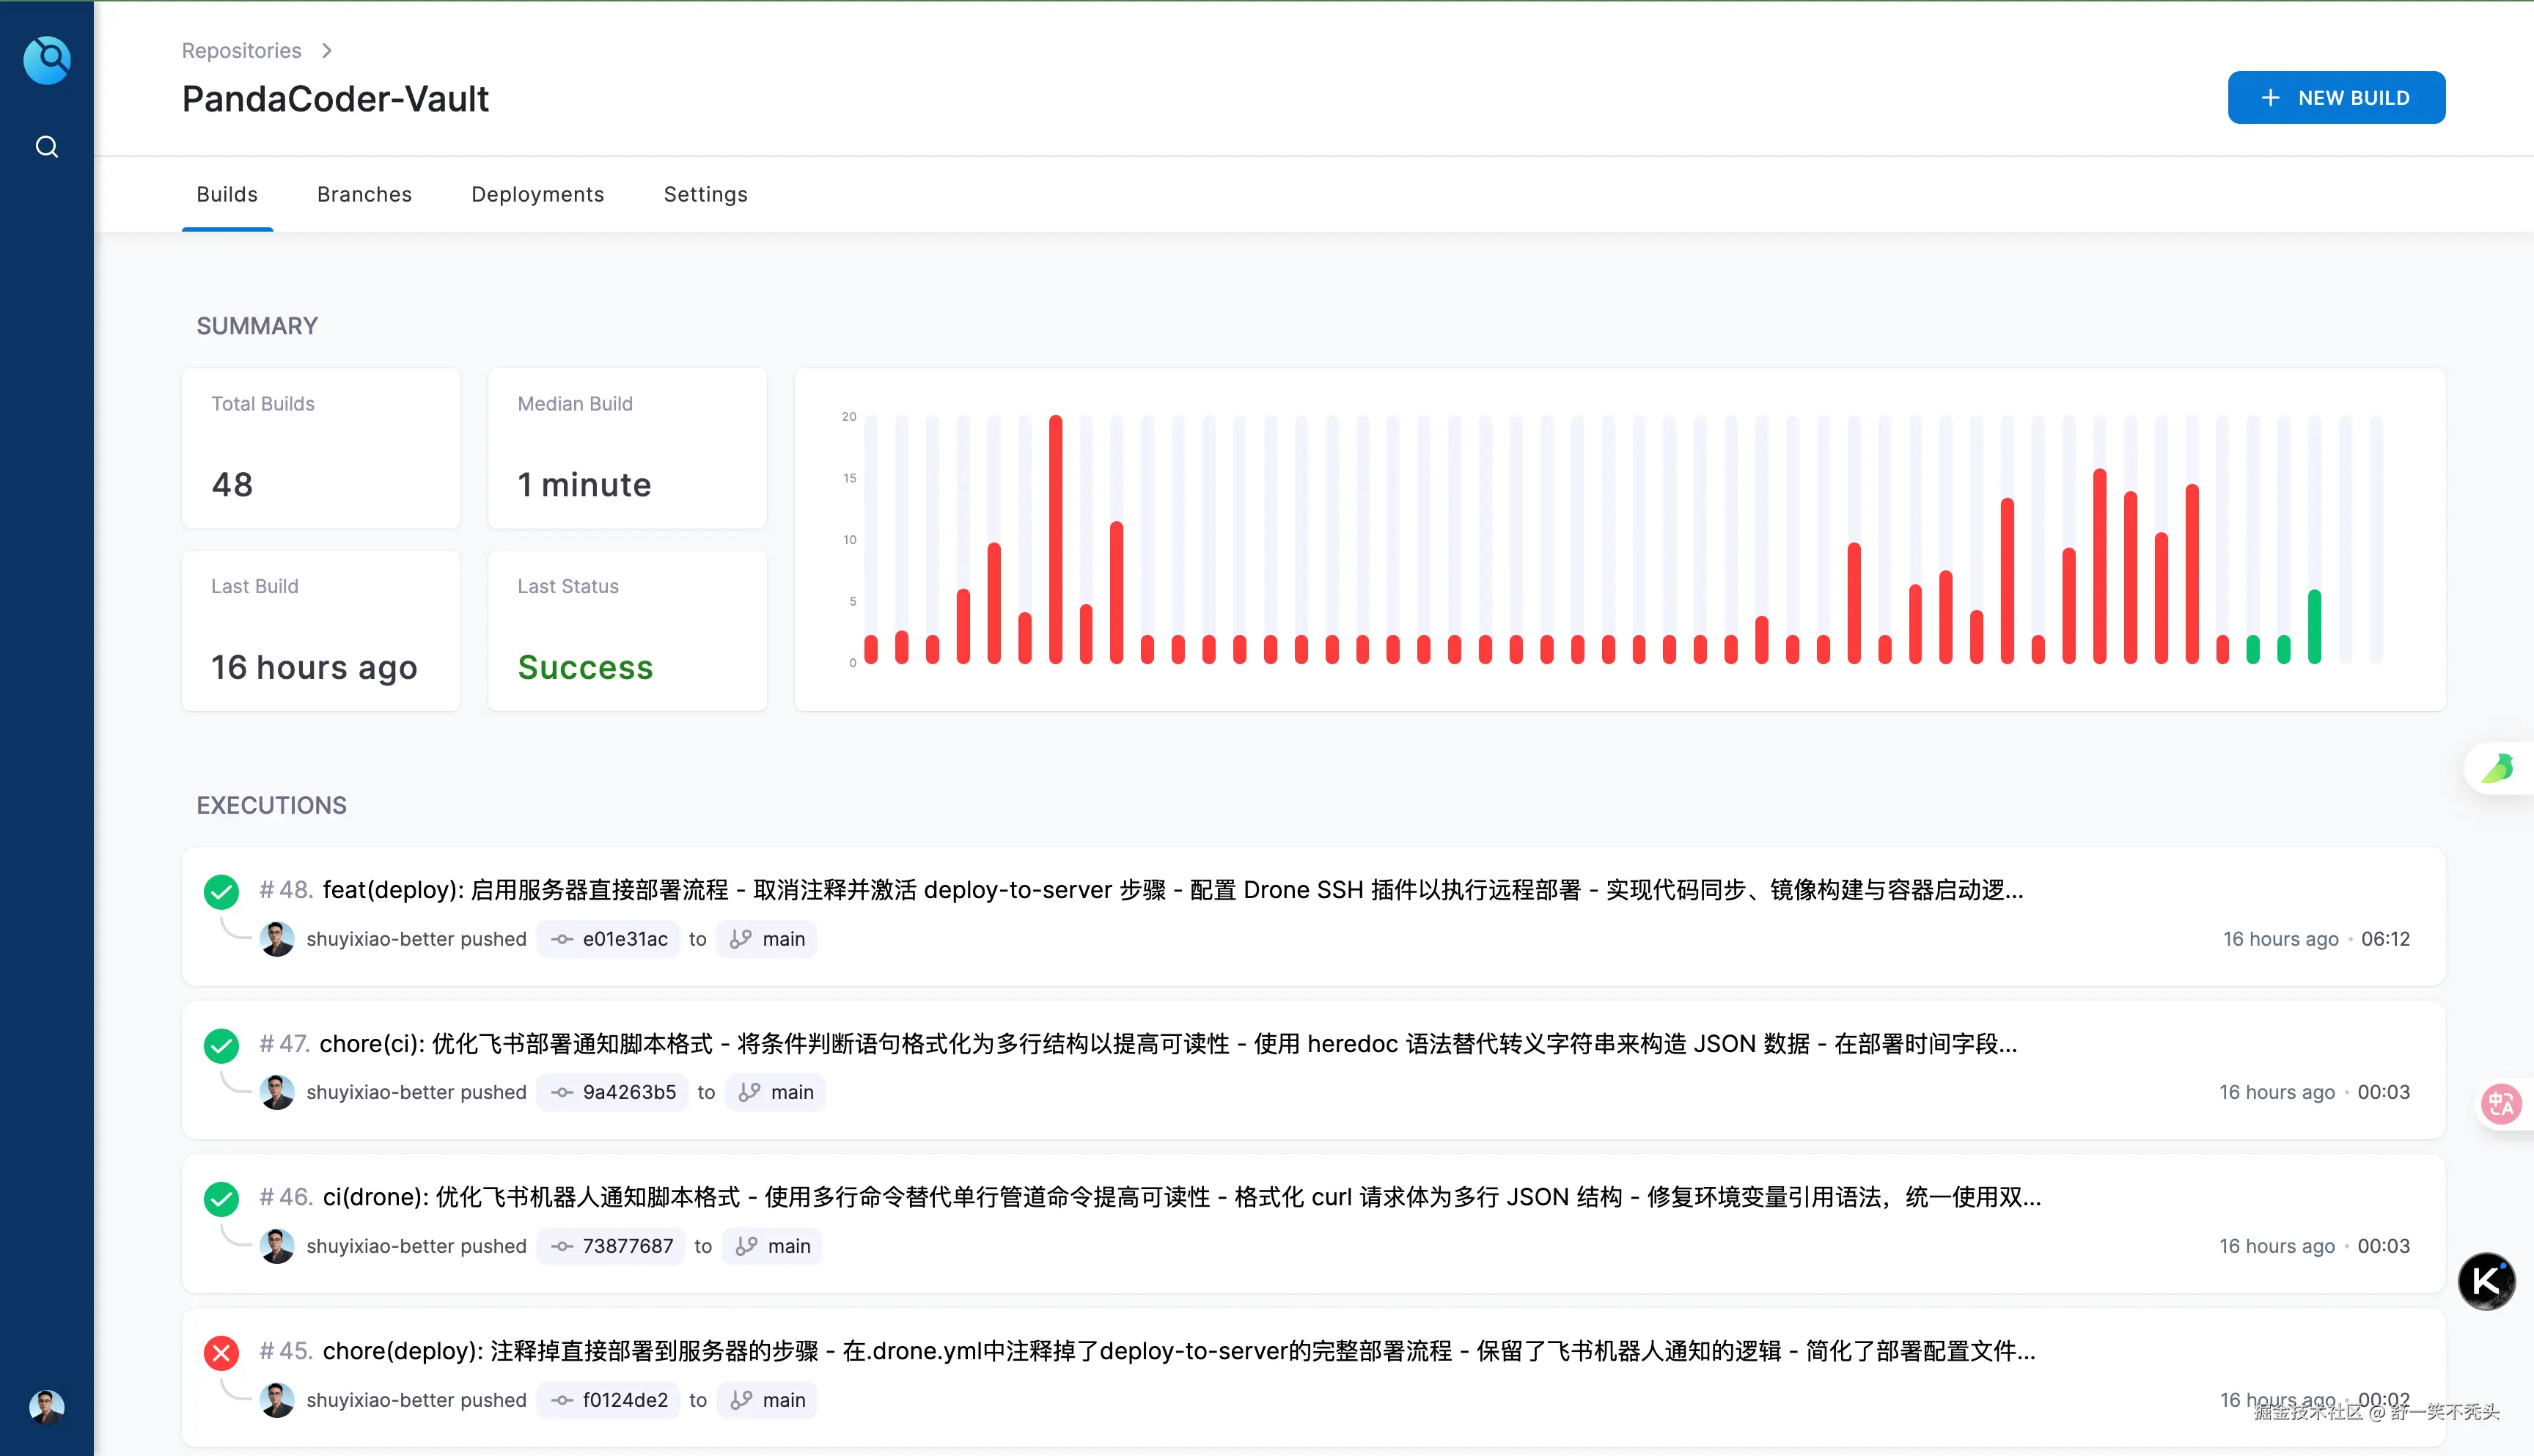The width and height of the screenshot is (2534, 1456).
Task: Click shuyixiao-better avatar on build #46
Action: pos(277,1246)
